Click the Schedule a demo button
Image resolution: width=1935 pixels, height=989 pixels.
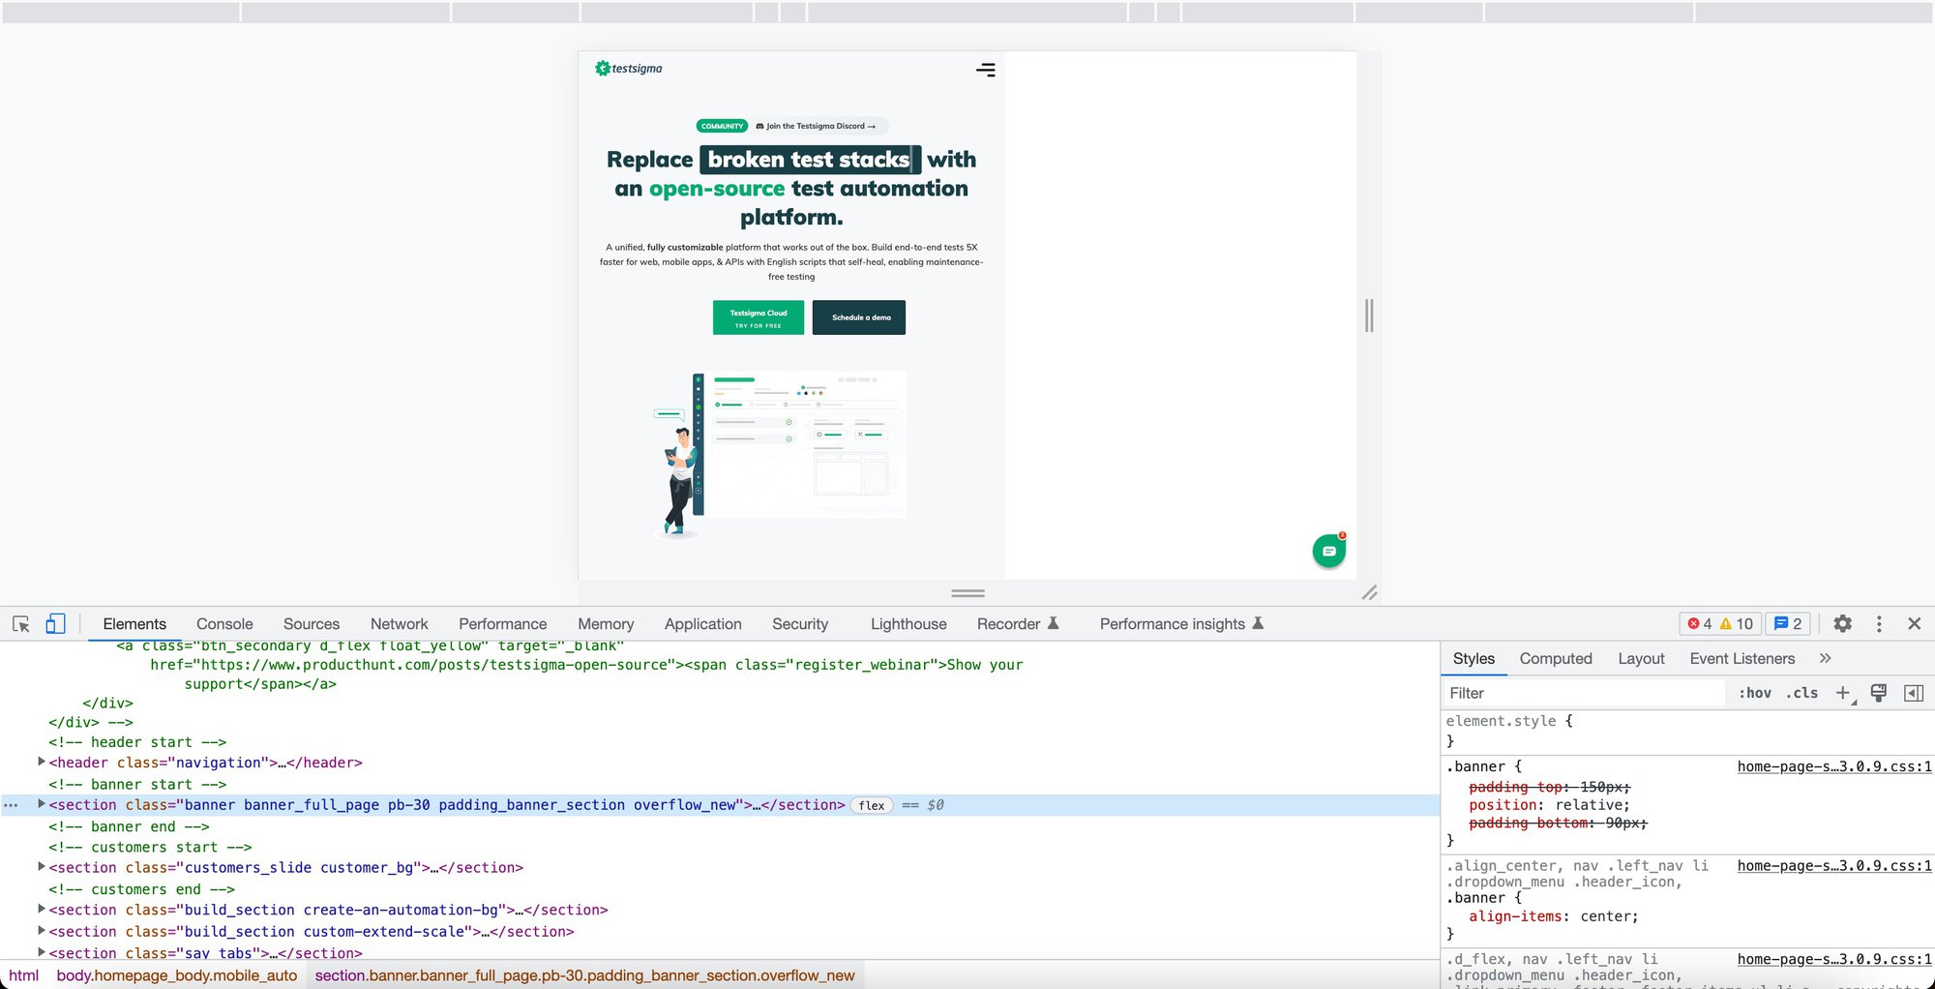pyautogui.click(x=859, y=317)
